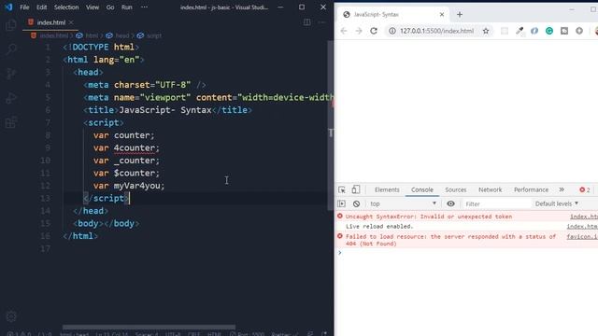Open the Extensions view in VS Code
Screen dimensions: 598x336
tap(11, 122)
